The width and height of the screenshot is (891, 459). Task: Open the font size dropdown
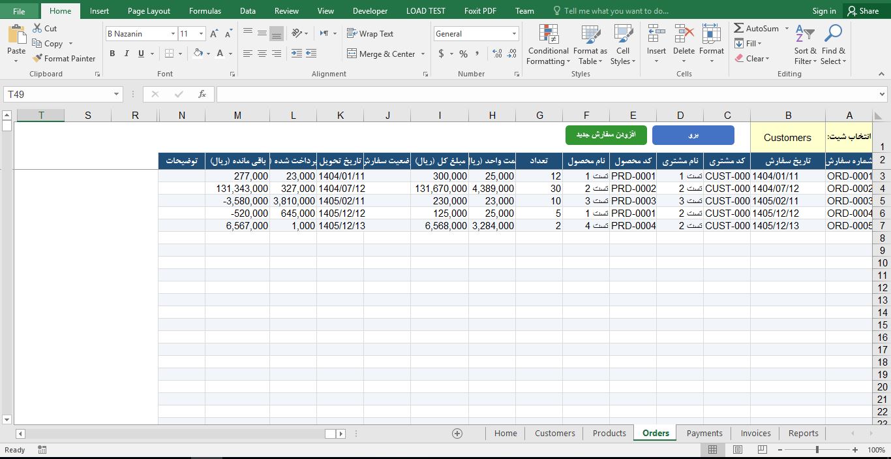tap(201, 34)
